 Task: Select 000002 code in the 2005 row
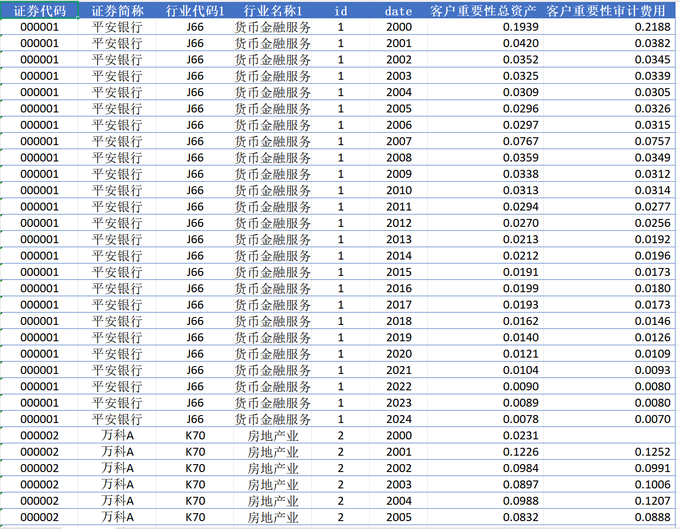pyautogui.click(x=39, y=517)
